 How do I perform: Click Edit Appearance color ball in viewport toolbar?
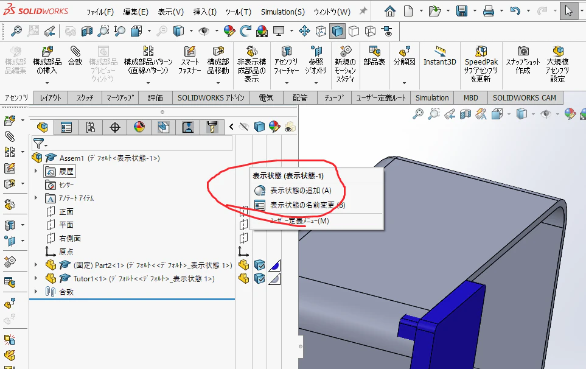570,114
